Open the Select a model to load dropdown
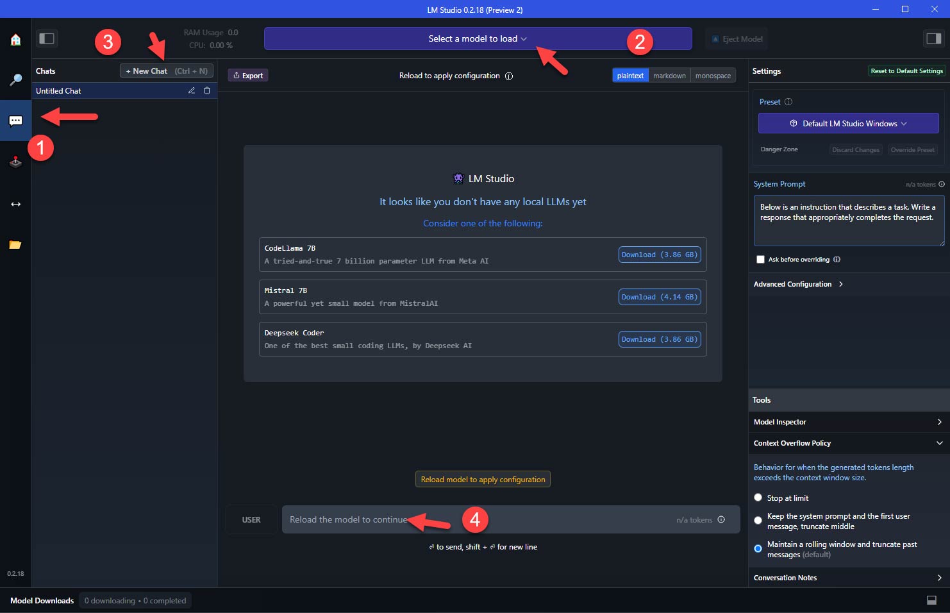 [x=478, y=38]
